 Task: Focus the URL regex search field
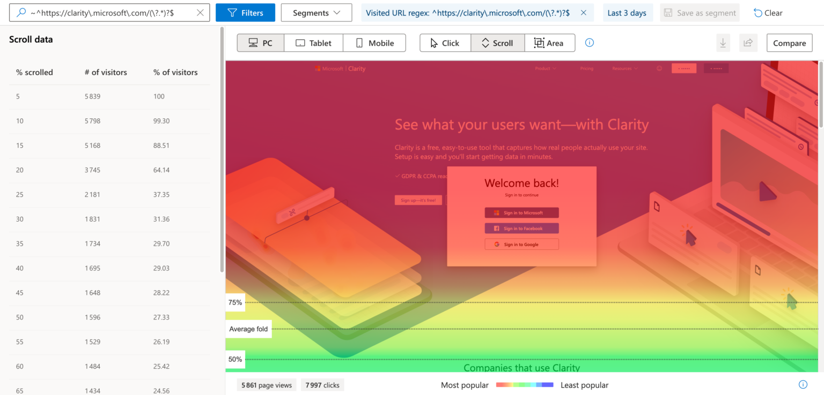point(109,12)
